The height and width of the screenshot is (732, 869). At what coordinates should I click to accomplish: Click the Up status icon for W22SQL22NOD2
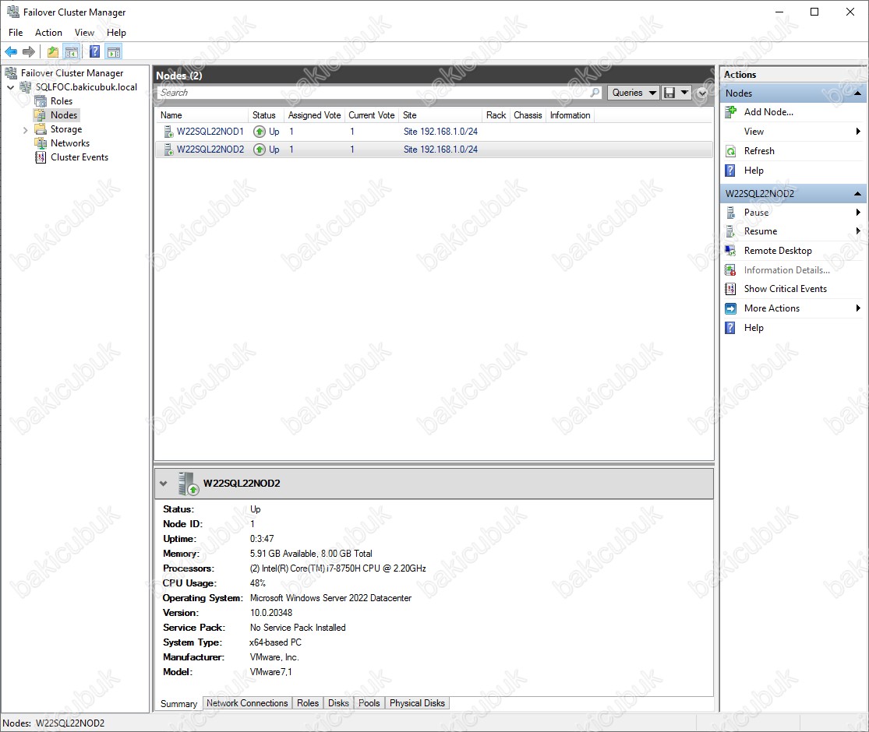click(x=260, y=150)
